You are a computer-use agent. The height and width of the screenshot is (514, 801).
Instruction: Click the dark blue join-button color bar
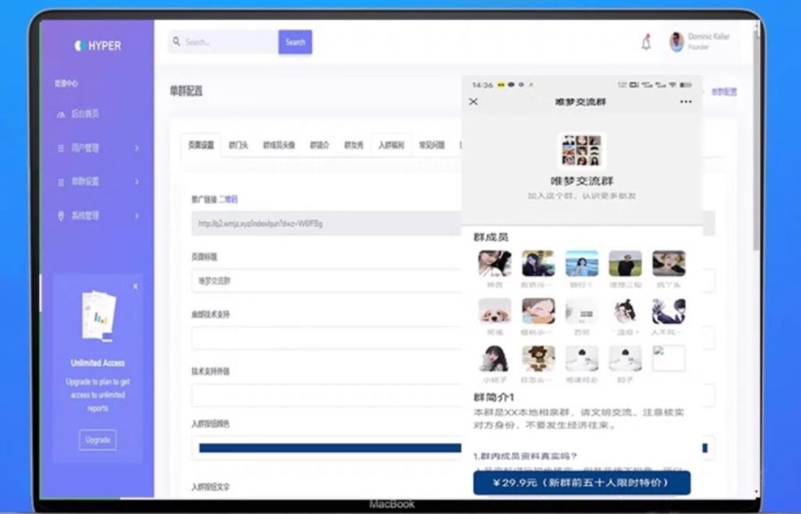[330, 448]
